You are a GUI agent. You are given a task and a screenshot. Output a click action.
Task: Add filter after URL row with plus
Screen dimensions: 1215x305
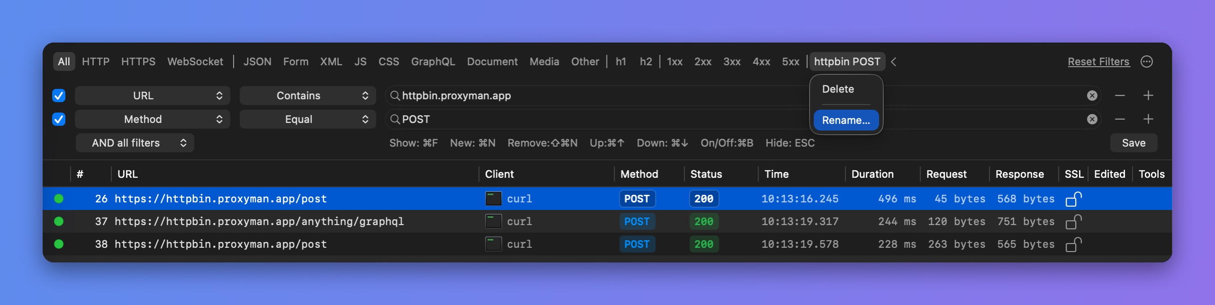tap(1148, 96)
